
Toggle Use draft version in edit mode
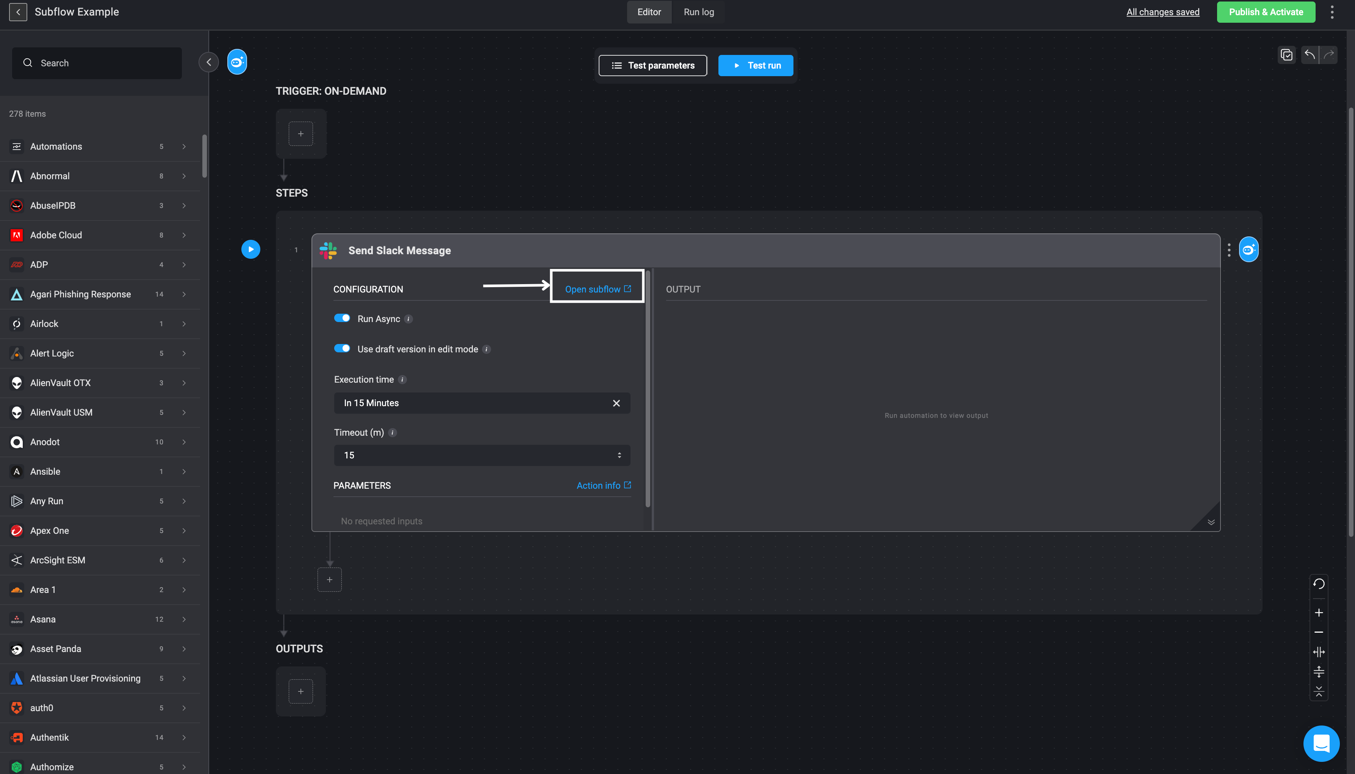pos(342,348)
